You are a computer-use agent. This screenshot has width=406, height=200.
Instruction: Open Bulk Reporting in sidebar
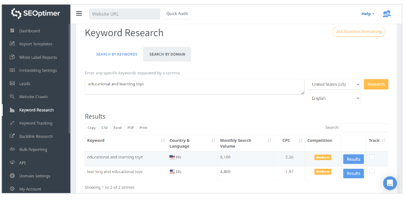(x=33, y=149)
